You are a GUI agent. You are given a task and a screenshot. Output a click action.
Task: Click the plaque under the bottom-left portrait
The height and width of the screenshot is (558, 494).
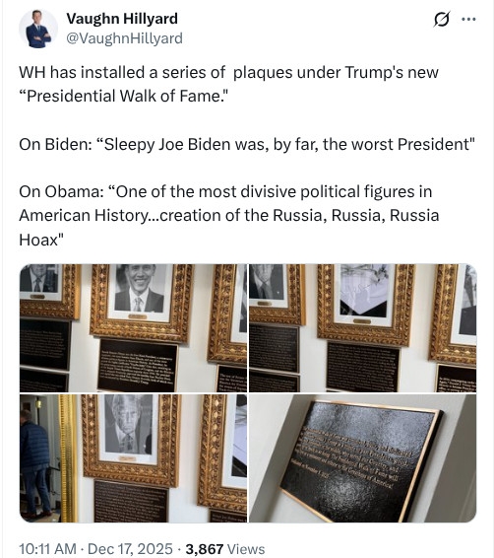pyautogui.click(x=131, y=501)
